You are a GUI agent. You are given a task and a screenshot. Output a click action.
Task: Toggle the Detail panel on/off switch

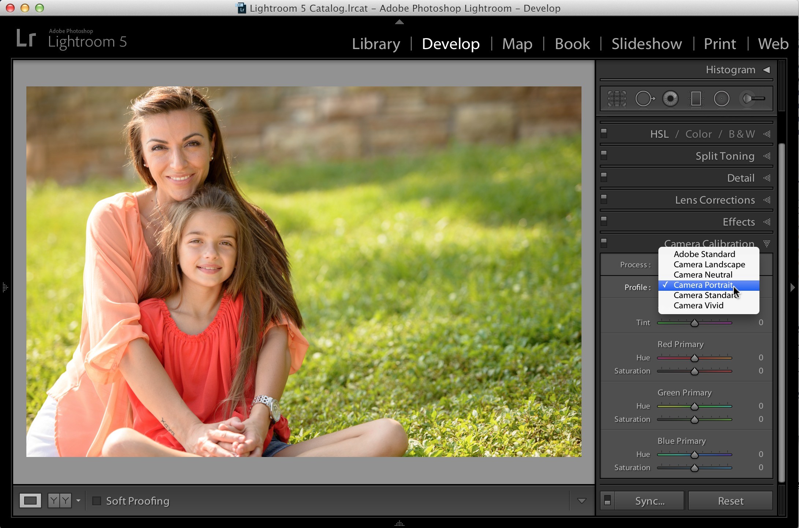coord(604,177)
